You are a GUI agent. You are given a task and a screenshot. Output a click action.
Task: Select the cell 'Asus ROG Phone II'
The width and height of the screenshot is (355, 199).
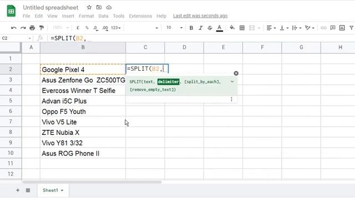(x=83, y=153)
